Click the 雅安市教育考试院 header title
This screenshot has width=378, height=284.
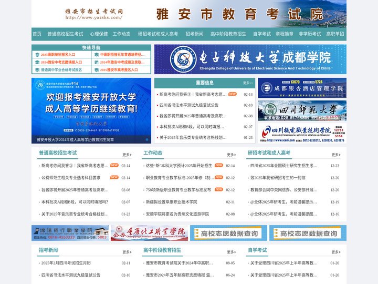pyautogui.click(x=239, y=14)
